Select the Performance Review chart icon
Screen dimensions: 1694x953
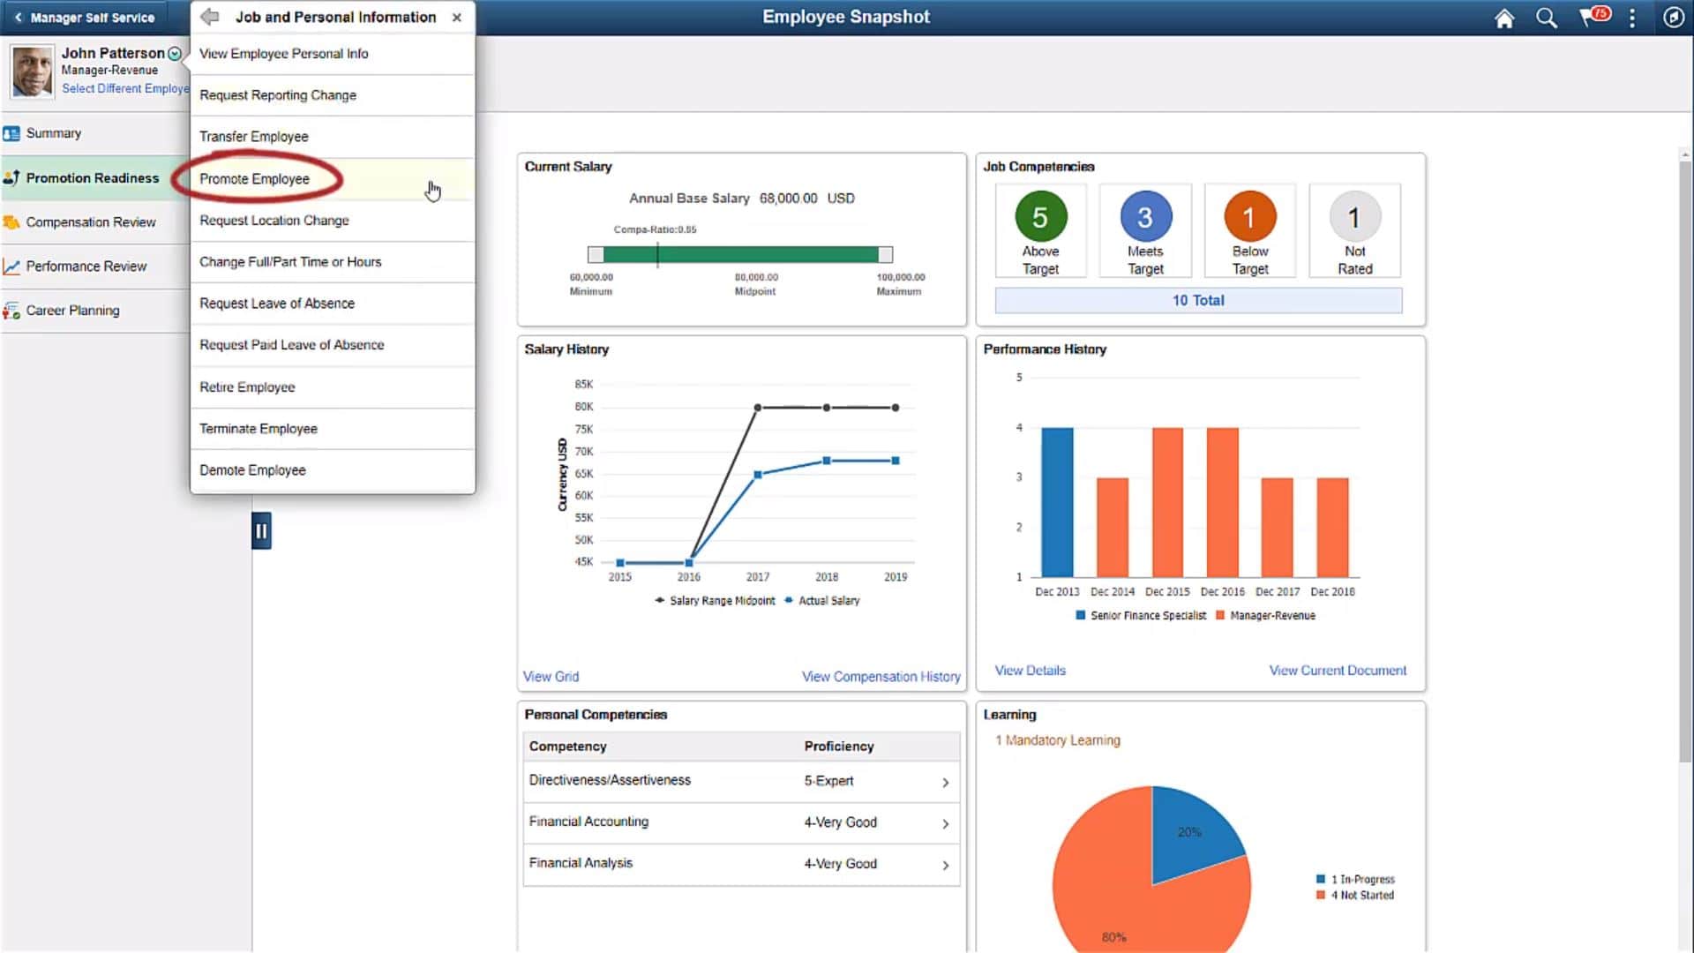tap(12, 266)
